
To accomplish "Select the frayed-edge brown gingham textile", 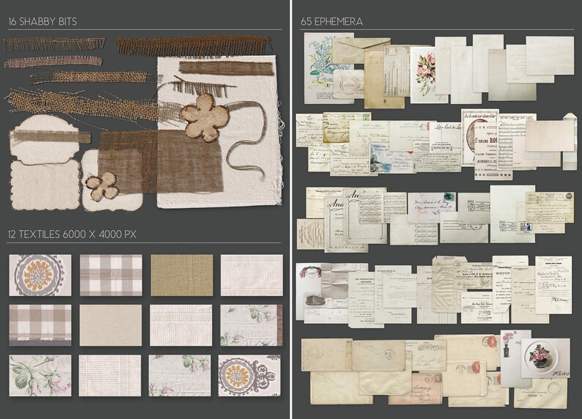I will 40,325.
